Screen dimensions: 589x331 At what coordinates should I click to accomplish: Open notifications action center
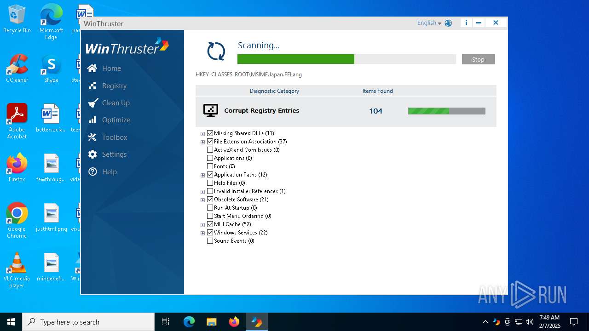click(574, 322)
